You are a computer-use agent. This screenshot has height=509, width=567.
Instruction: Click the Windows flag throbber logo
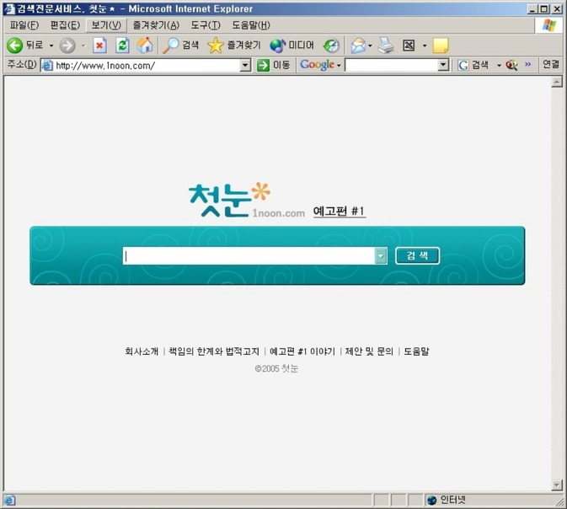click(549, 25)
